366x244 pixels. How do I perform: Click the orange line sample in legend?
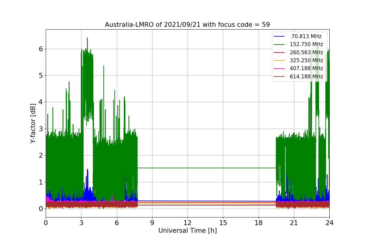pos(279,61)
